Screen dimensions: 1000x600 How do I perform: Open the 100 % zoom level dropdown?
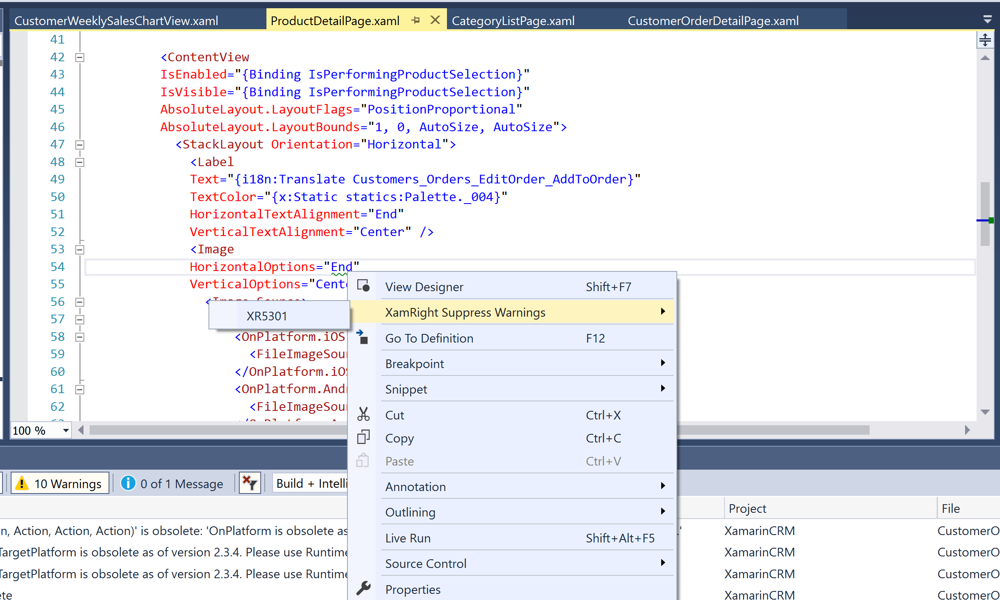[x=65, y=431]
